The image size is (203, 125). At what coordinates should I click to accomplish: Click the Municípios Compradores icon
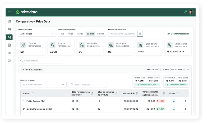tap(82, 45)
